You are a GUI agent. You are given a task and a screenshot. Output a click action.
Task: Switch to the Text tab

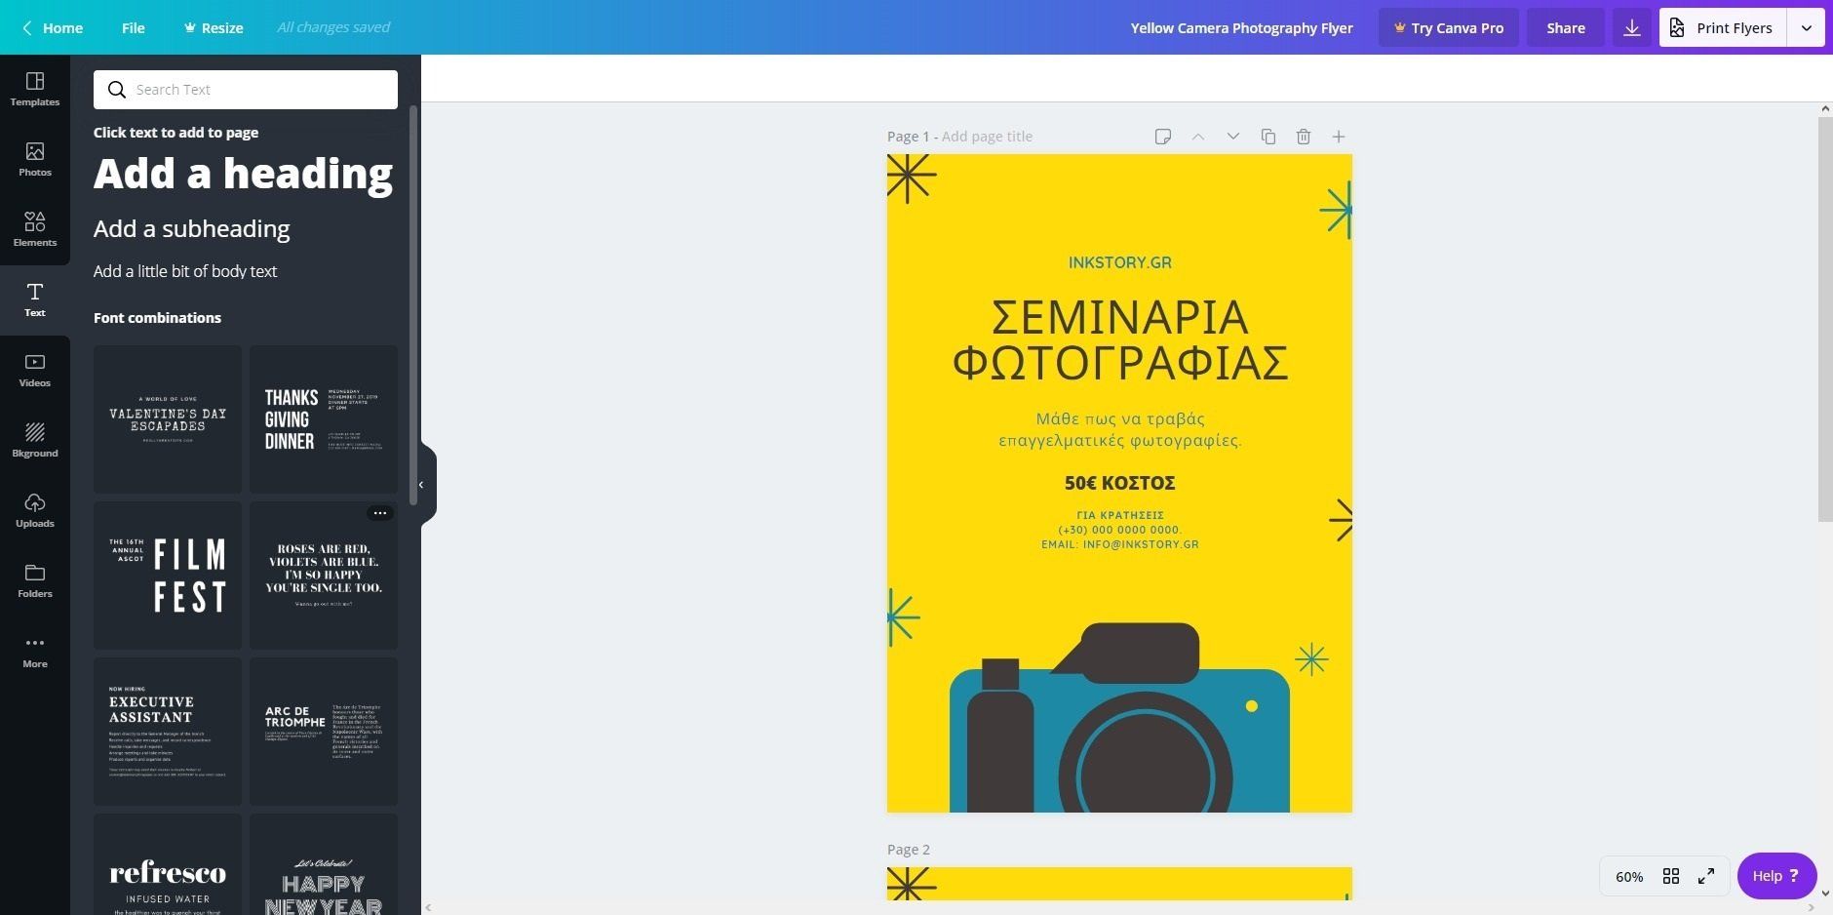[34, 299]
